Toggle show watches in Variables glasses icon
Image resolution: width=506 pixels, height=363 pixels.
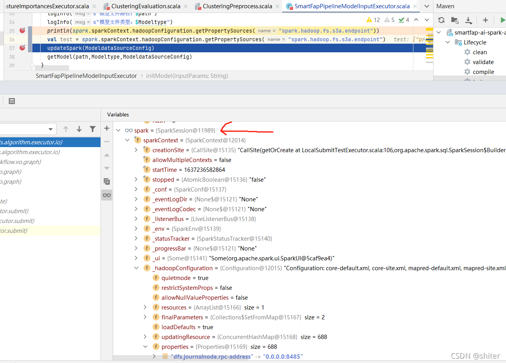coord(107,195)
